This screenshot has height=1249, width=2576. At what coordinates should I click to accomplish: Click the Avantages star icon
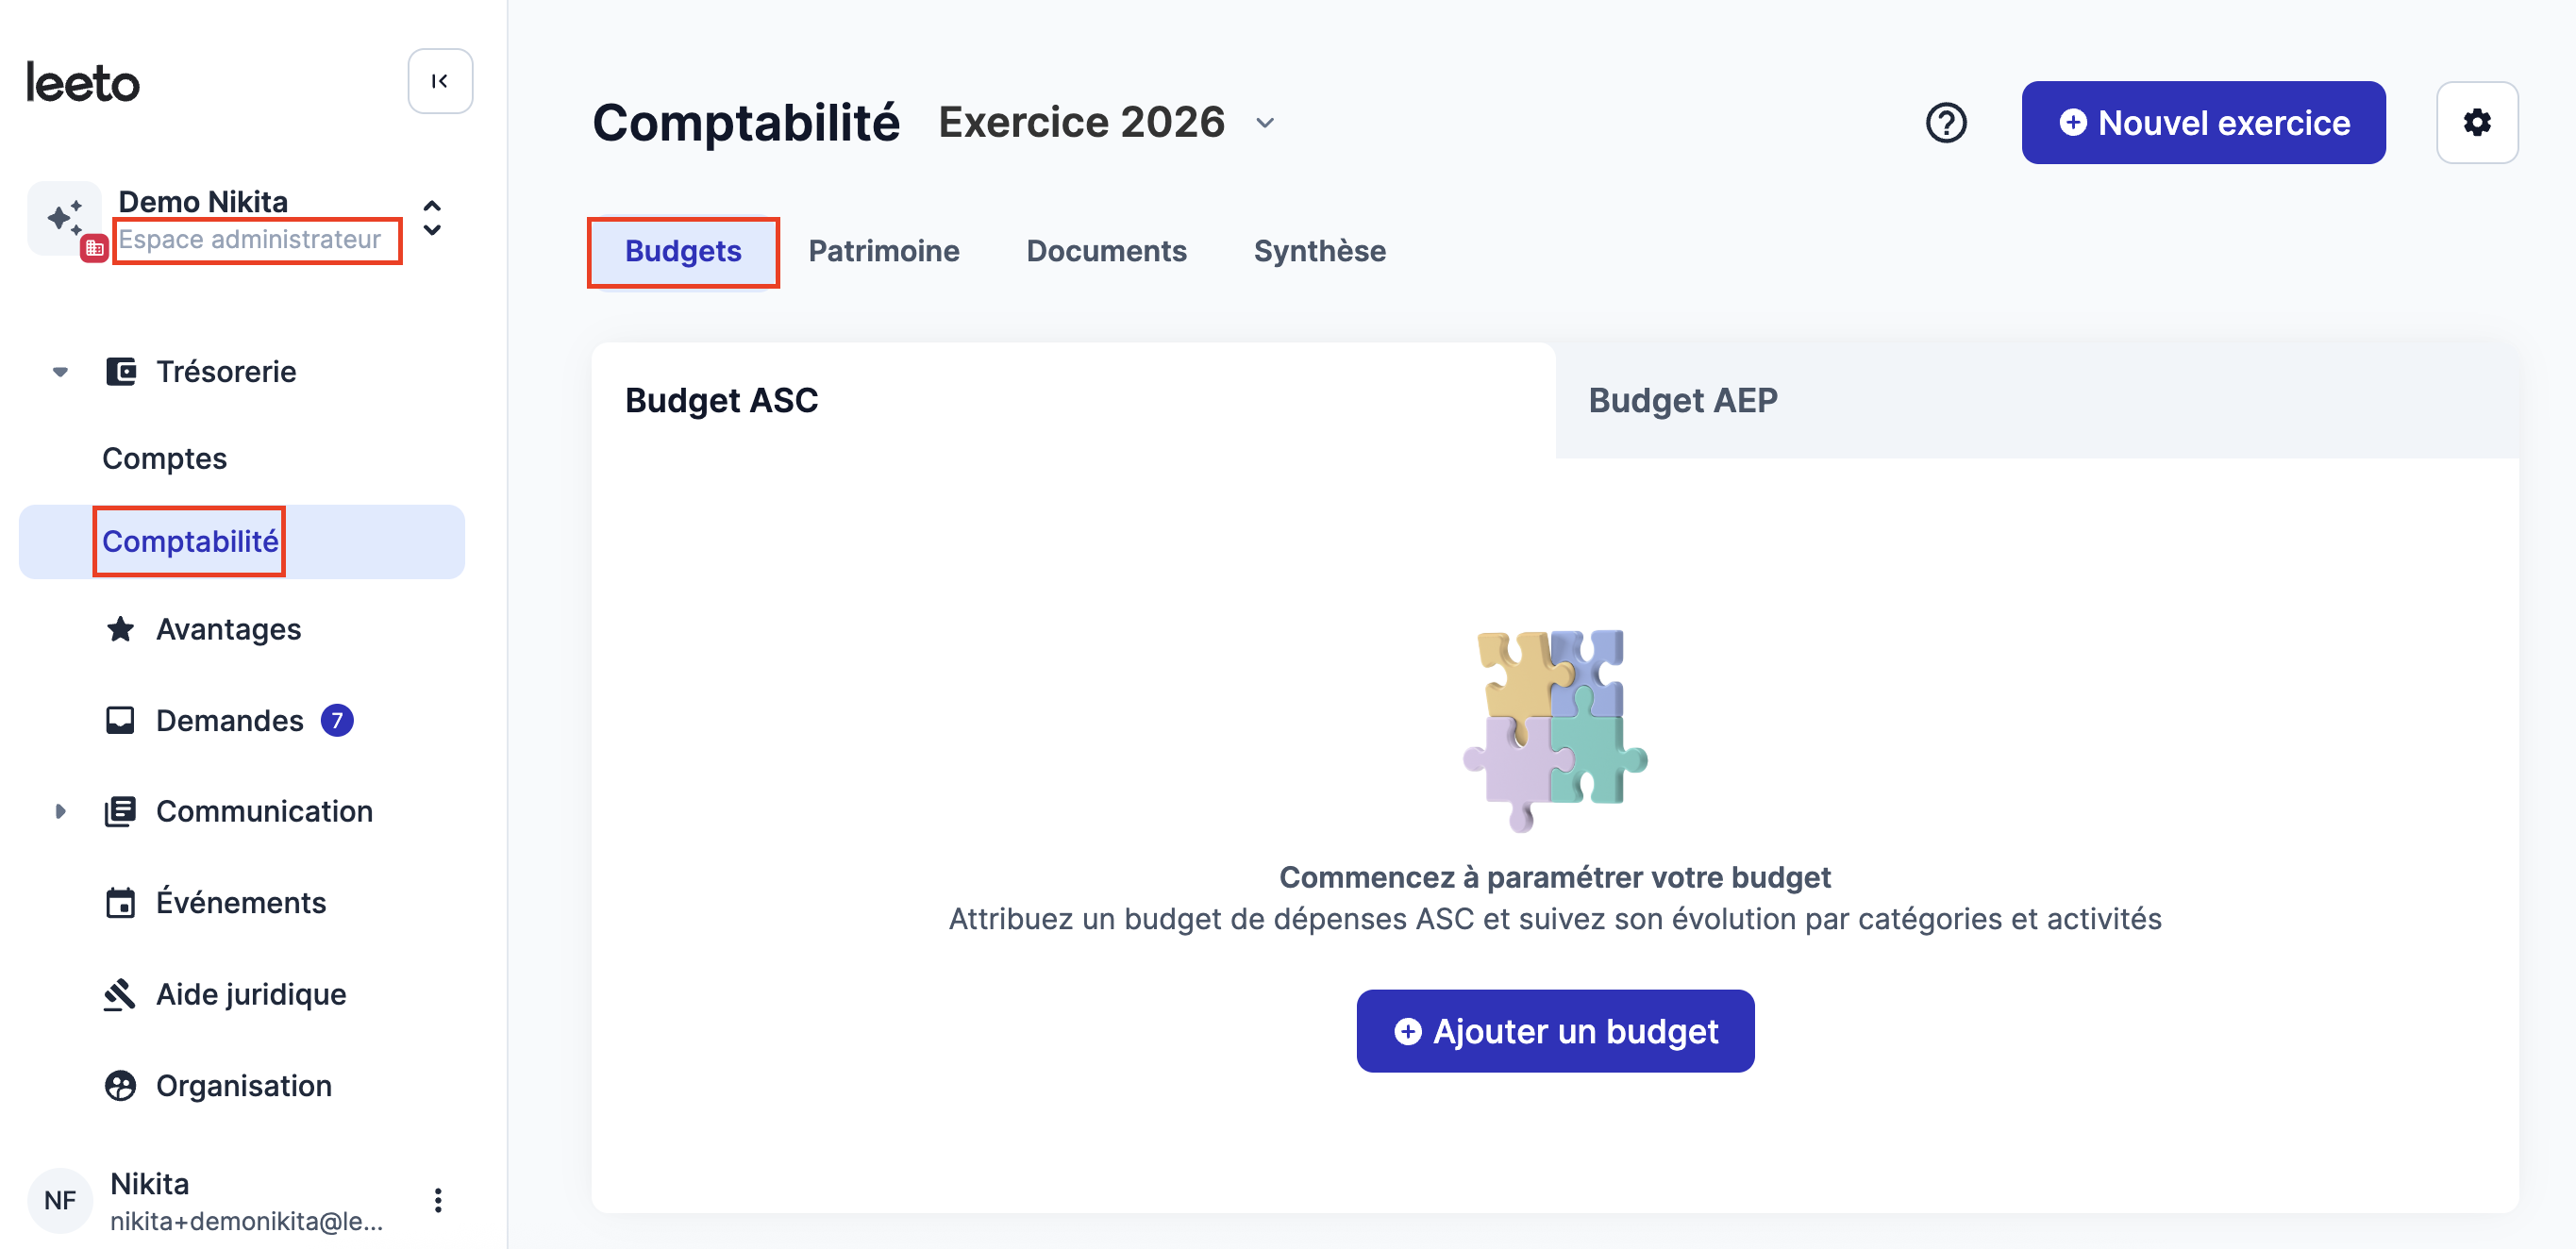click(x=121, y=629)
